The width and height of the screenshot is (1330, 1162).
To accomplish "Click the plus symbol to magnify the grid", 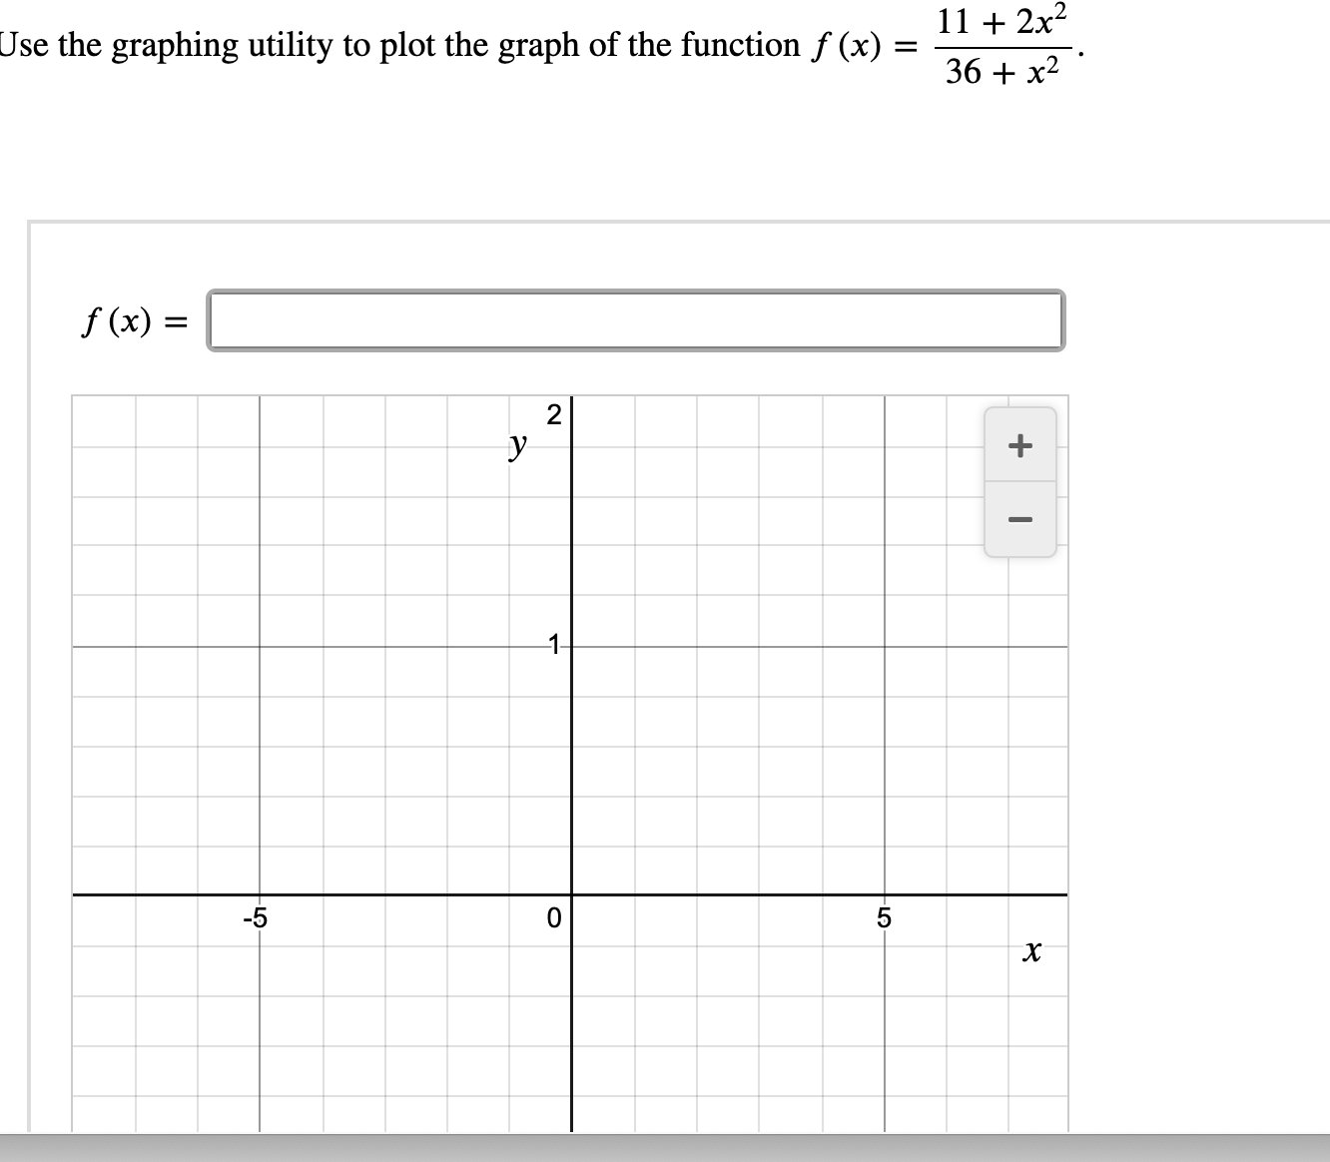I will [1019, 447].
